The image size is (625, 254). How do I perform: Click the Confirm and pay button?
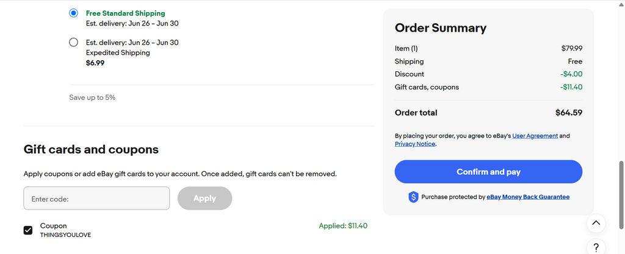[488, 172]
